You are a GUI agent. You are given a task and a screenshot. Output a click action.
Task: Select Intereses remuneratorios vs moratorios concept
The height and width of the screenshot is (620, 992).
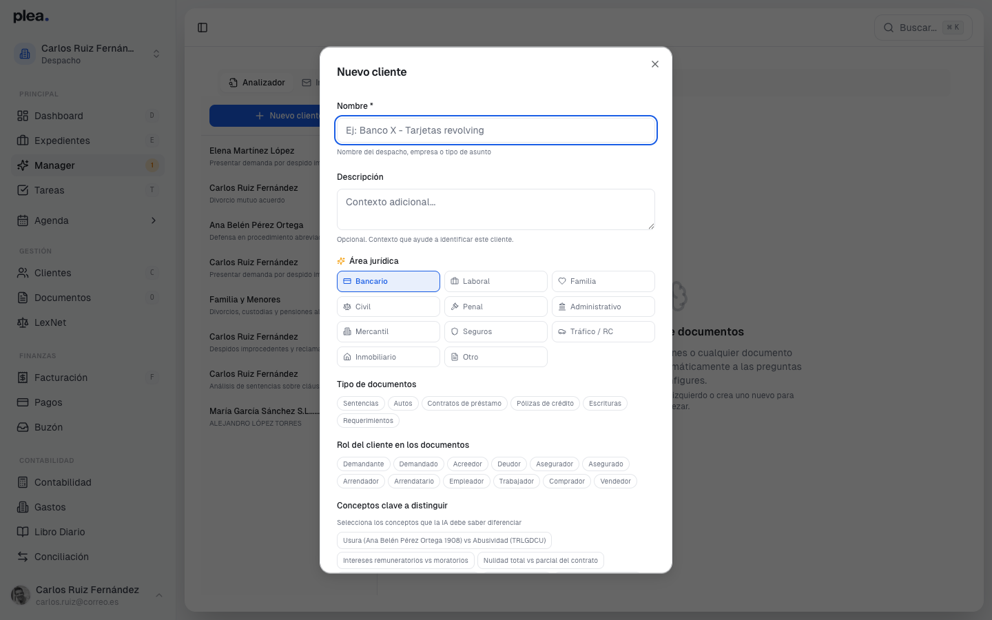click(406, 561)
